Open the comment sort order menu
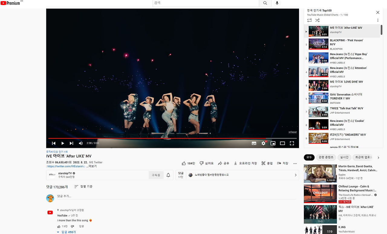 (83, 187)
